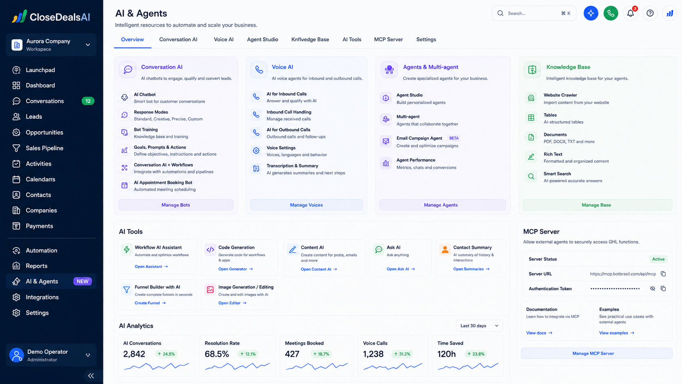Image resolution: width=682 pixels, height=384 pixels.
Task: Click the Manage MCP Server button
Action: 593,353
